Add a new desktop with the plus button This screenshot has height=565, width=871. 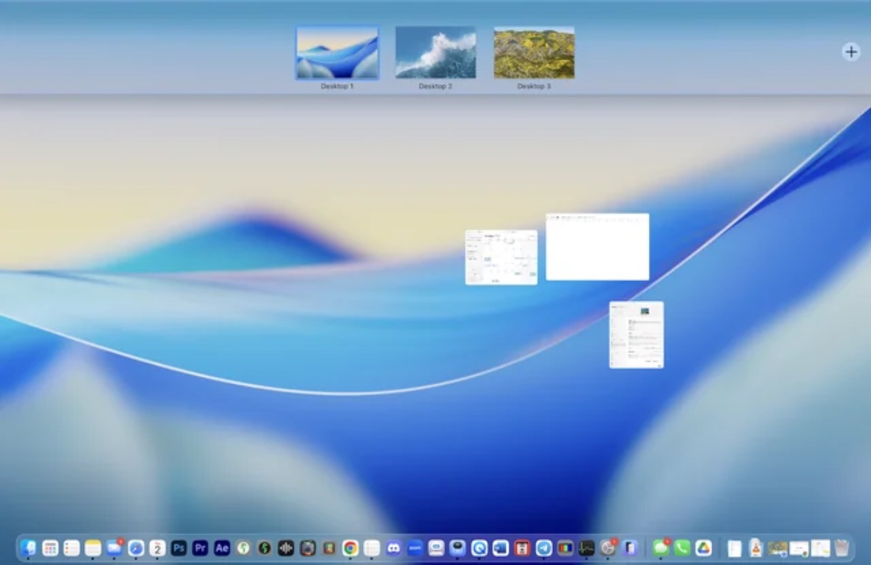point(851,52)
